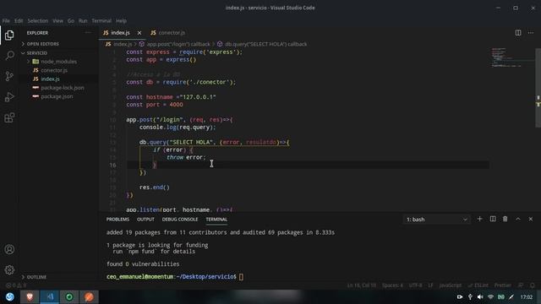Viewport: 541px width, 304px height.
Task: Open the volume control in system tray
Action: [480, 296]
